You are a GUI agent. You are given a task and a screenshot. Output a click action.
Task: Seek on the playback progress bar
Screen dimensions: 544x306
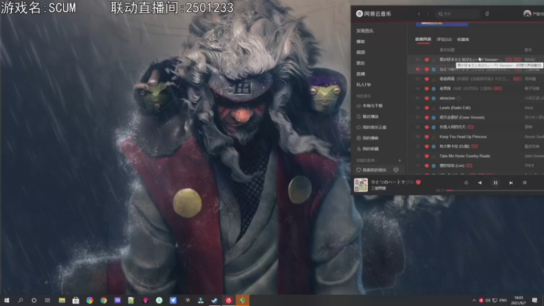coord(495,190)
